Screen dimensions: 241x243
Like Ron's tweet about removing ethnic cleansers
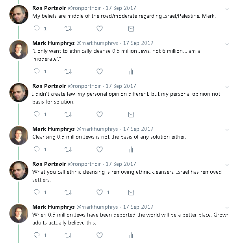pos(100,193)
